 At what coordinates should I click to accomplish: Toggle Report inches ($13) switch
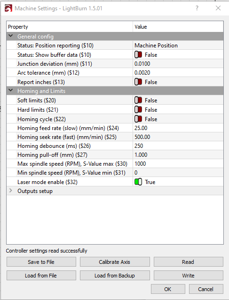[x=138, y=82]
